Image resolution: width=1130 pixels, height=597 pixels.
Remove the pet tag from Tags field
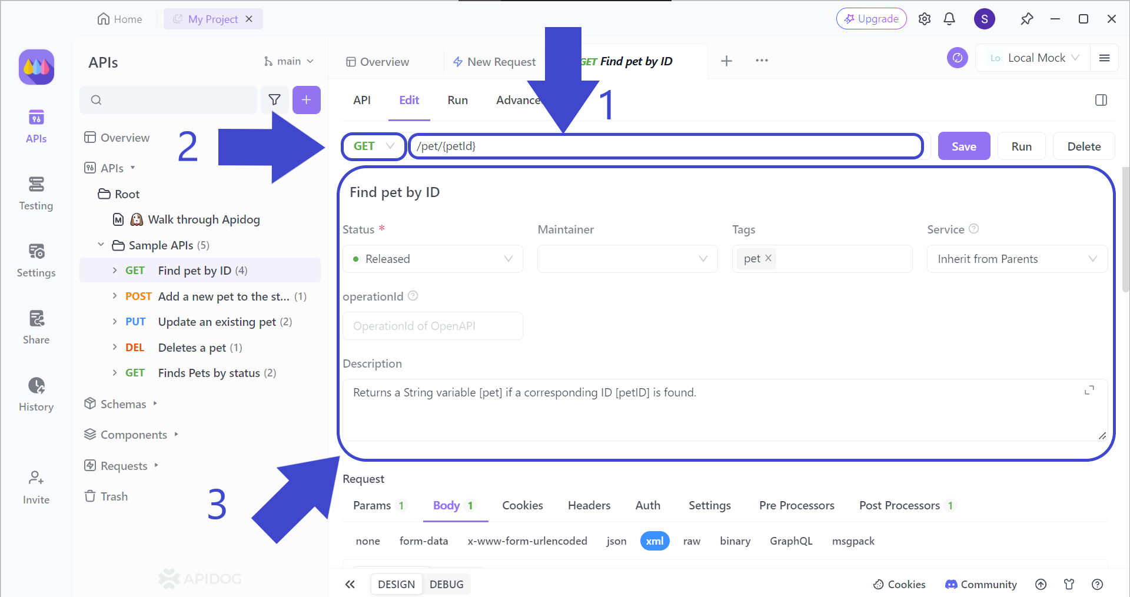pyautogui.click(x=768, y=258)
